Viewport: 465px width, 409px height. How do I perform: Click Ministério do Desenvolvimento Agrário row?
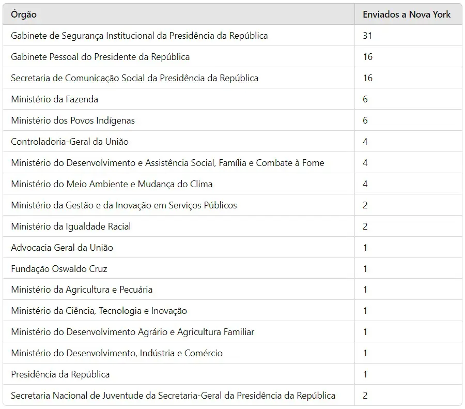coord(233,331)
